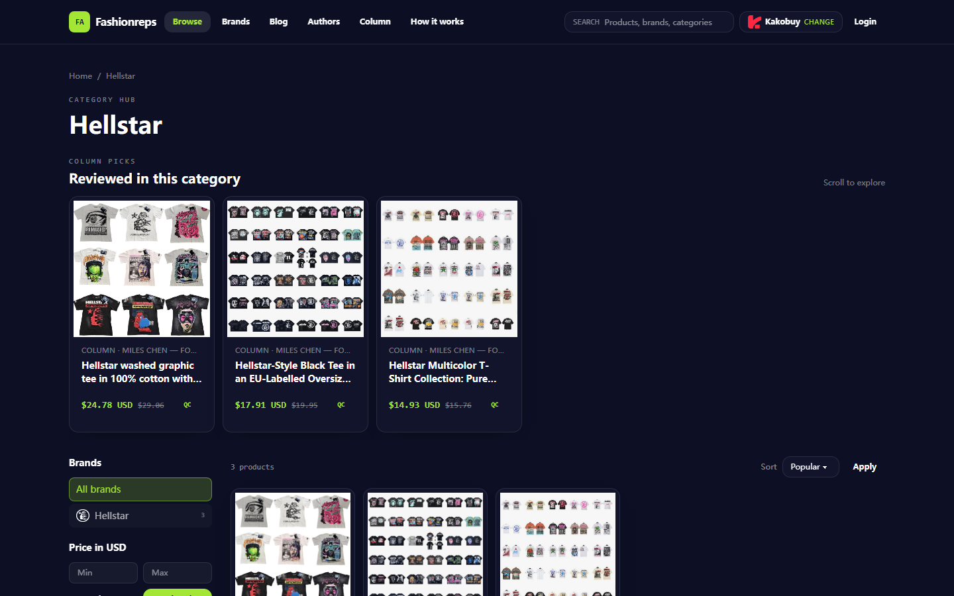
Task: Go to the Brands menu item
Action: (236, 22)
